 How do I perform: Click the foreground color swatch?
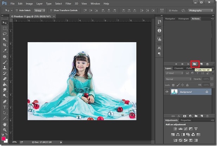[4, 139]
